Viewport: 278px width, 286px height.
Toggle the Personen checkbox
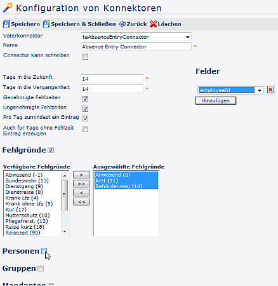44,251
